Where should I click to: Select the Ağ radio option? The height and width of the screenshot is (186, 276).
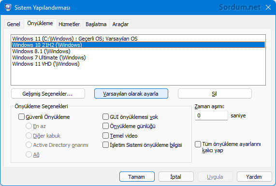pos(29,154)
